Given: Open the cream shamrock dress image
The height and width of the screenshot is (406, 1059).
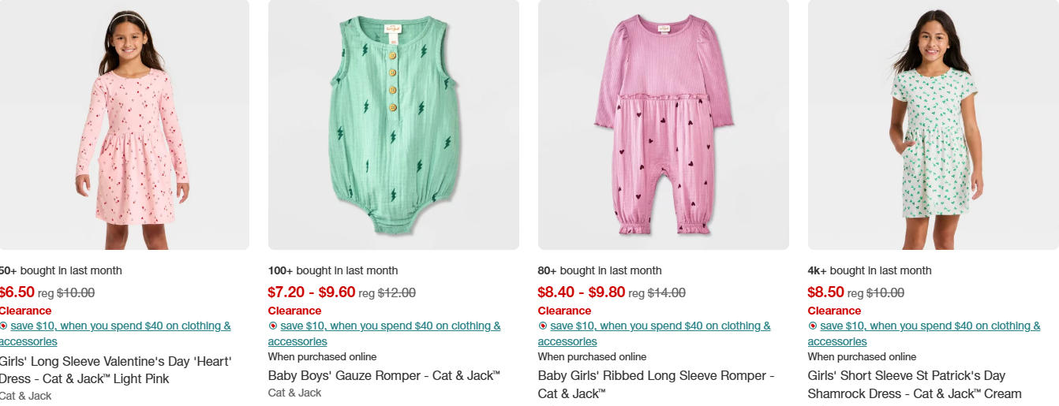Looking at the screenshot, I should [933, 125].
